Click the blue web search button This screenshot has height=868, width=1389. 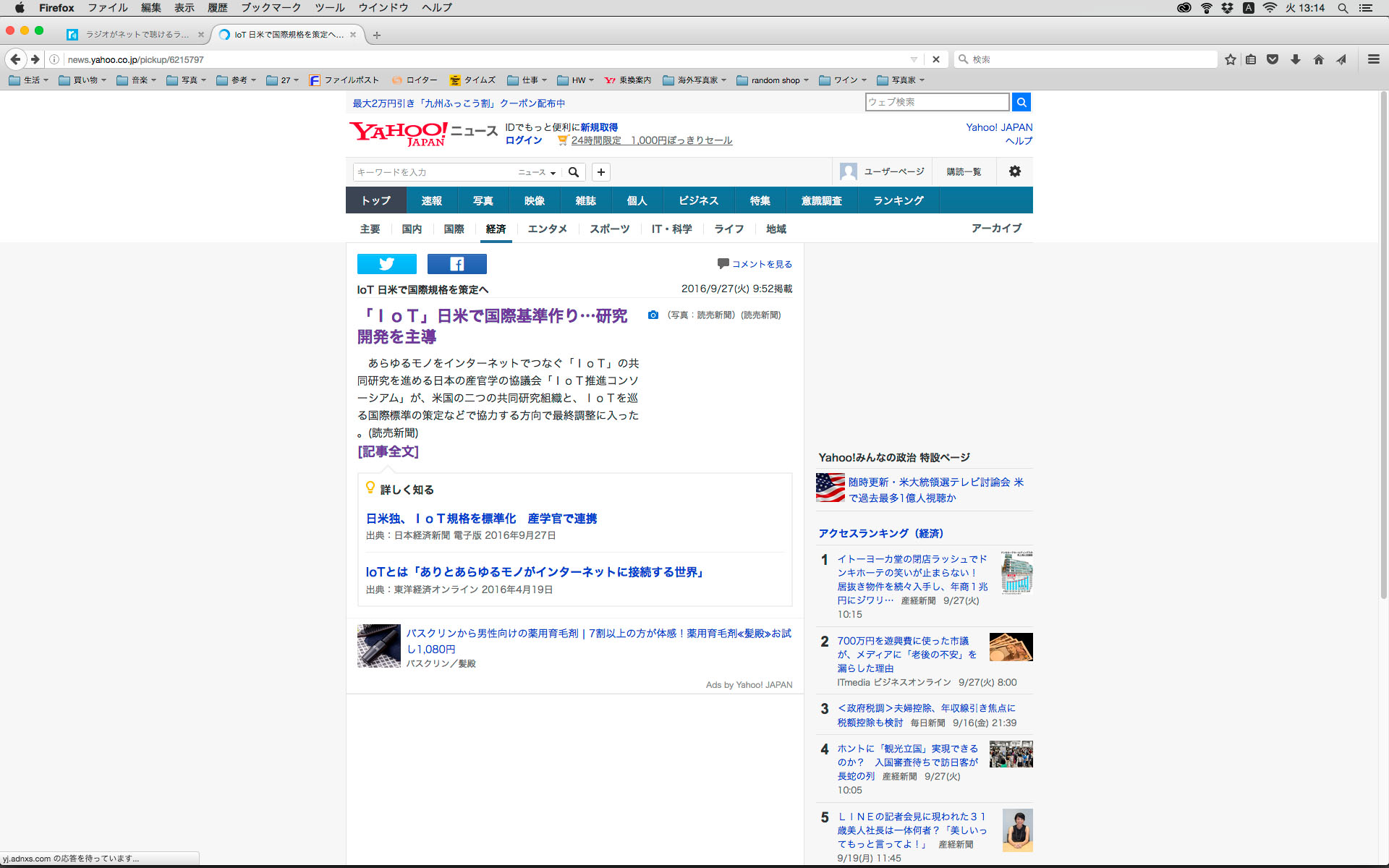click(x=1021, y=102)
